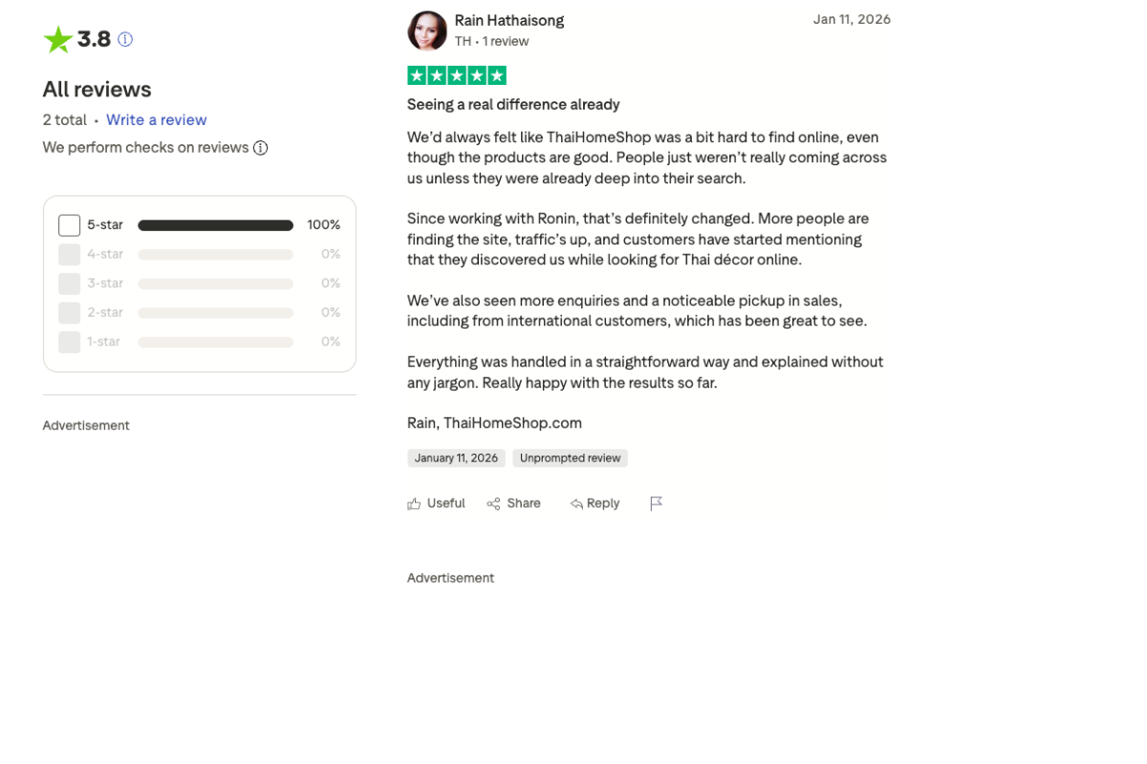Check the 2-star filter box

[x=69, y=312]
